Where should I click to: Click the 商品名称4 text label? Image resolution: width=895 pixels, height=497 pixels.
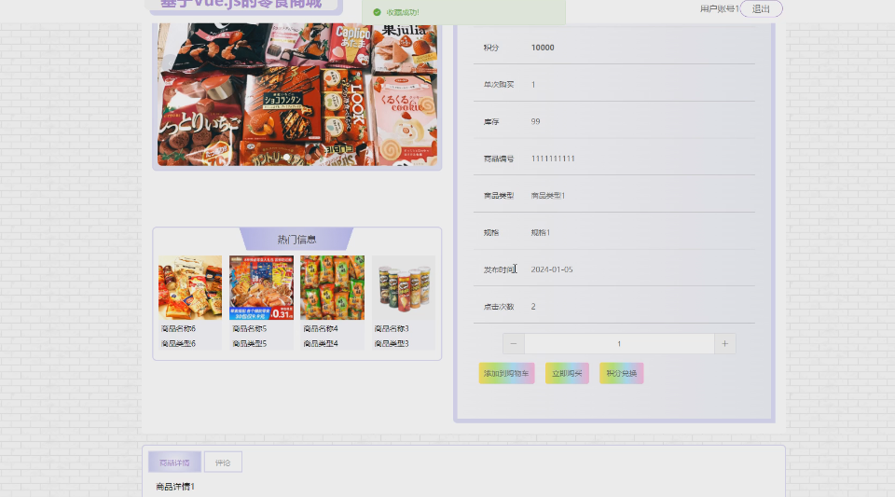tap(321, 328)
